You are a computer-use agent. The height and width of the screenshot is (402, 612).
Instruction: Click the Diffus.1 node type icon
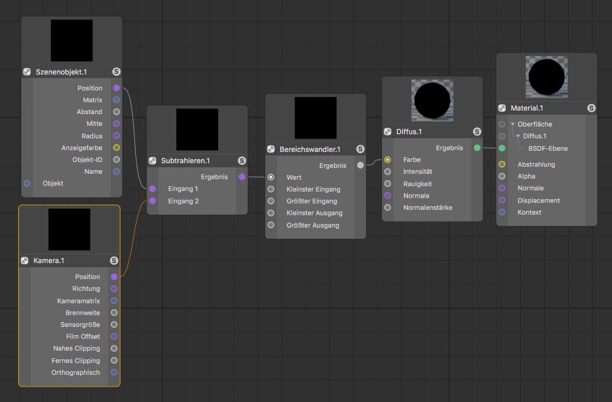pyautogui.click(x=387, y=131)
